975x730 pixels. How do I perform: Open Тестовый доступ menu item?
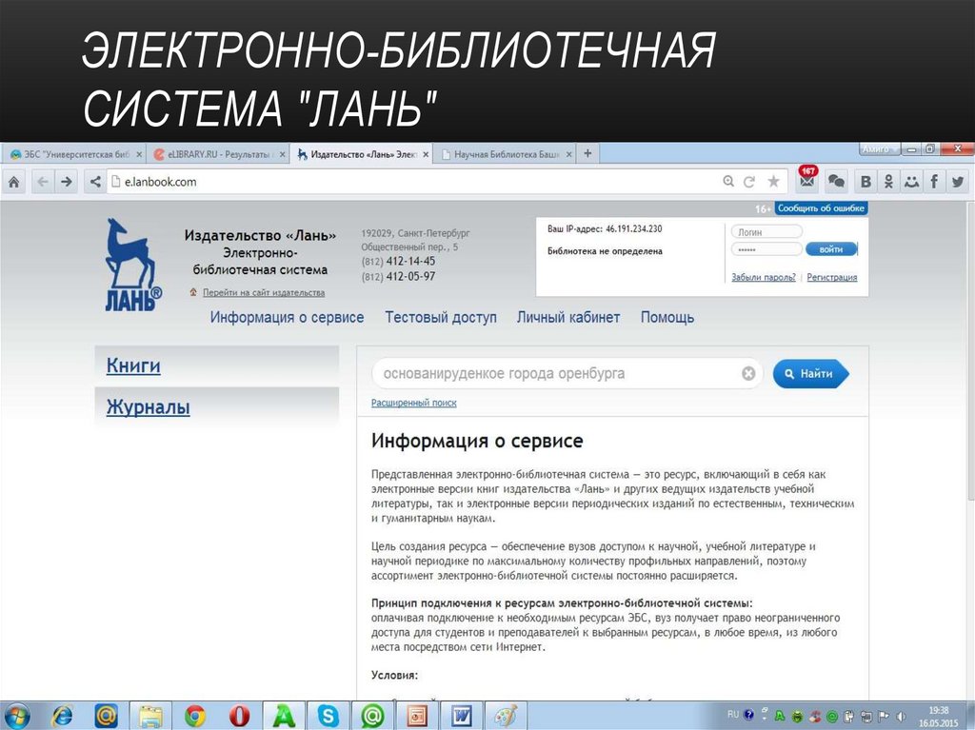pos(441,317)
